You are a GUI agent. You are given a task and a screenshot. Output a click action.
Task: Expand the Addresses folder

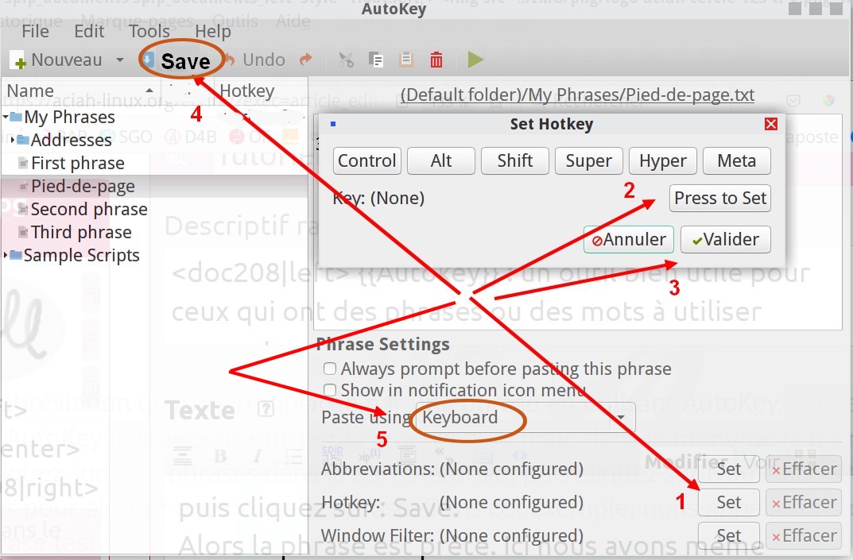click(13, 140)
